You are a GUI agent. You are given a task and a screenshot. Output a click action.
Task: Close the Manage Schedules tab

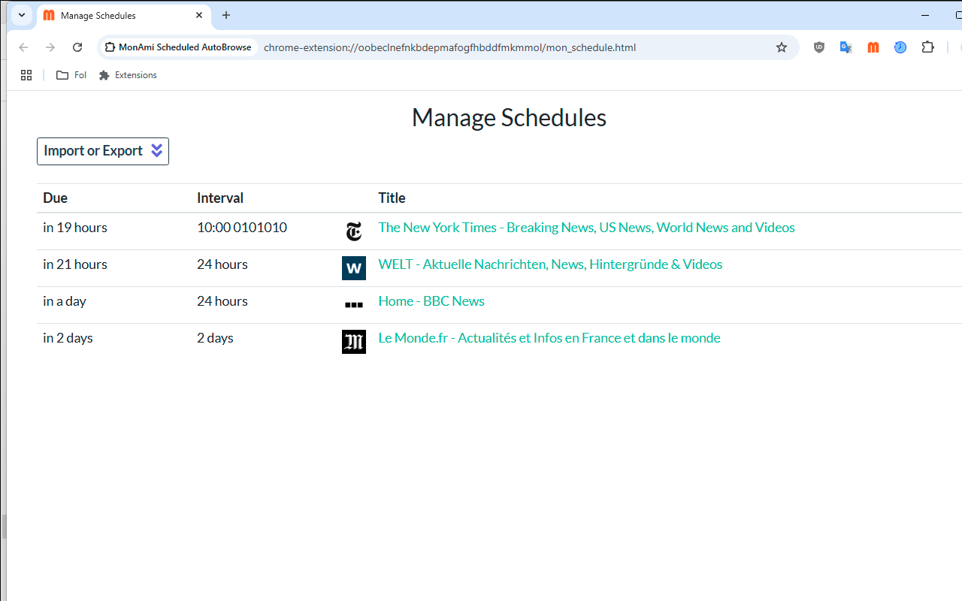199,15
